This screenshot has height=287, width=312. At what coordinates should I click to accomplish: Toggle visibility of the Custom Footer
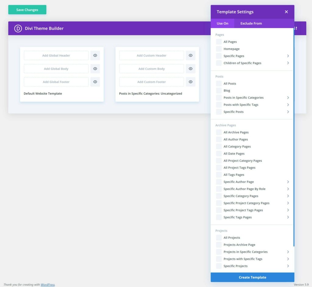190,82
